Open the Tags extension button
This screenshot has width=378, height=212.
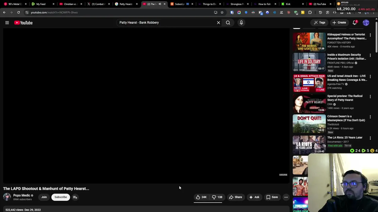click(x=320, y=23)
